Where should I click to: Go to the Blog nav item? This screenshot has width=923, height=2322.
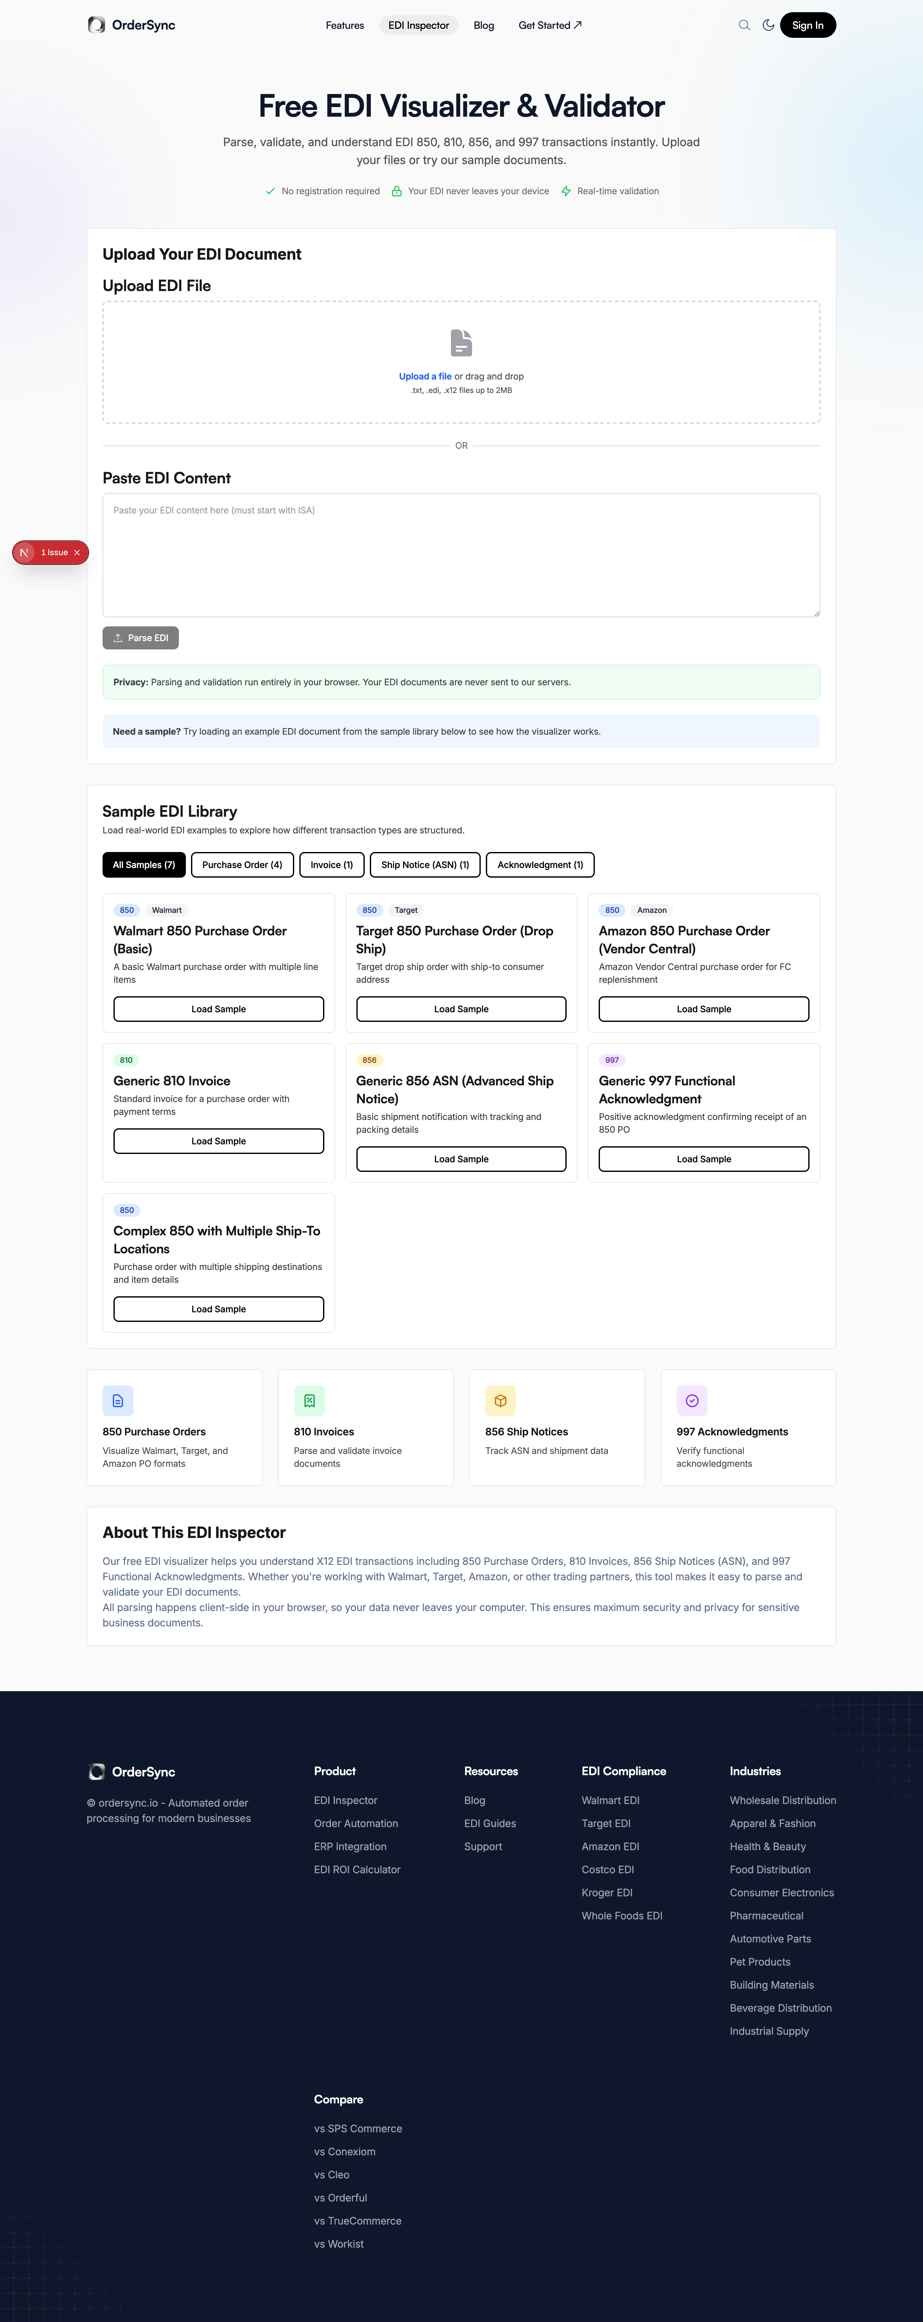tap(484, 25)
